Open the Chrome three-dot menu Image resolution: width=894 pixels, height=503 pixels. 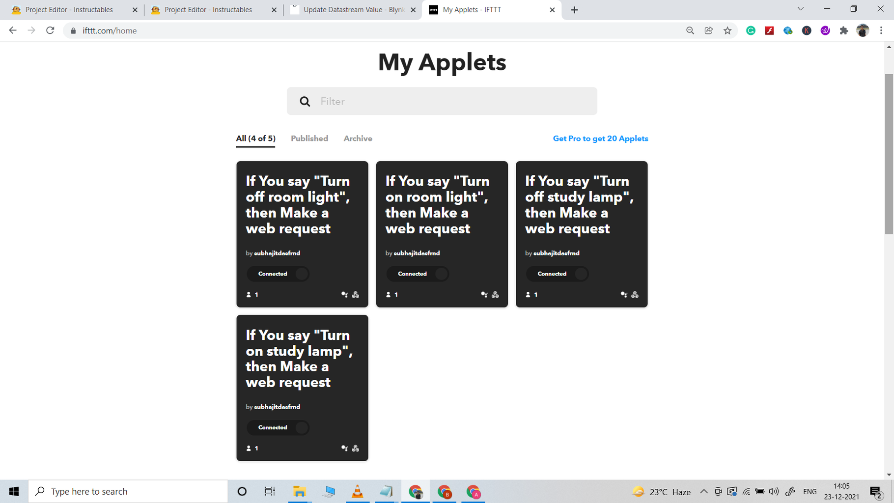click(881, 30)
